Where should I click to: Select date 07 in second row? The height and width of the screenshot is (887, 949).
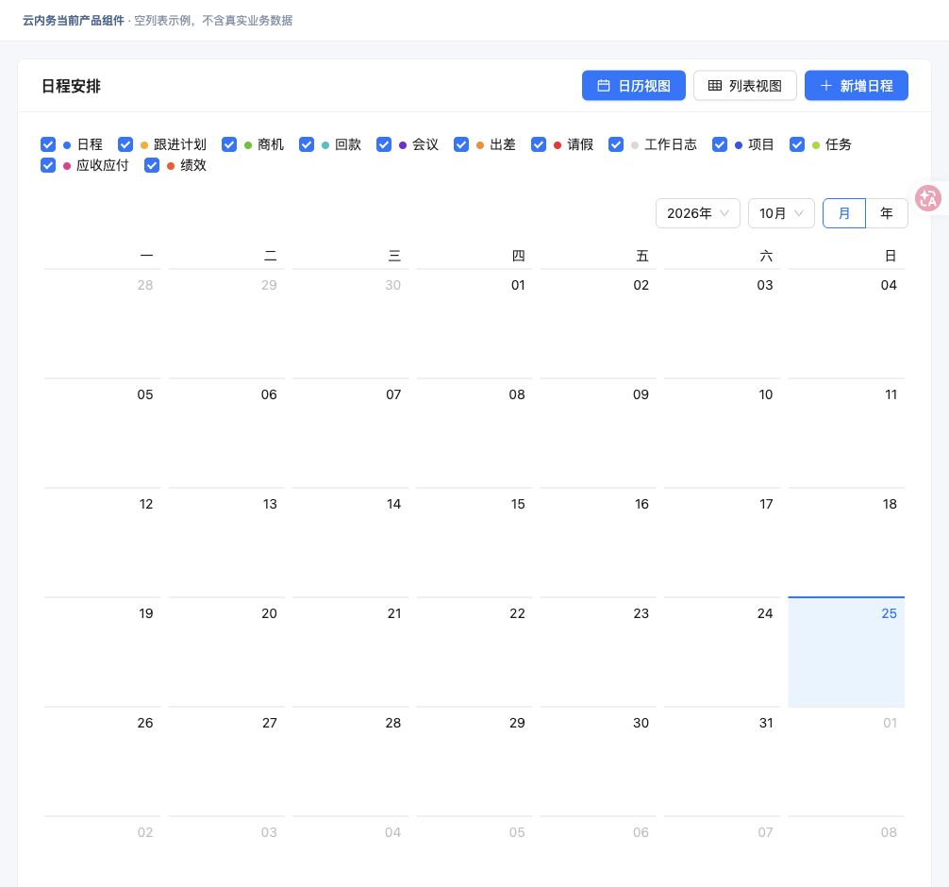[350, 433]
